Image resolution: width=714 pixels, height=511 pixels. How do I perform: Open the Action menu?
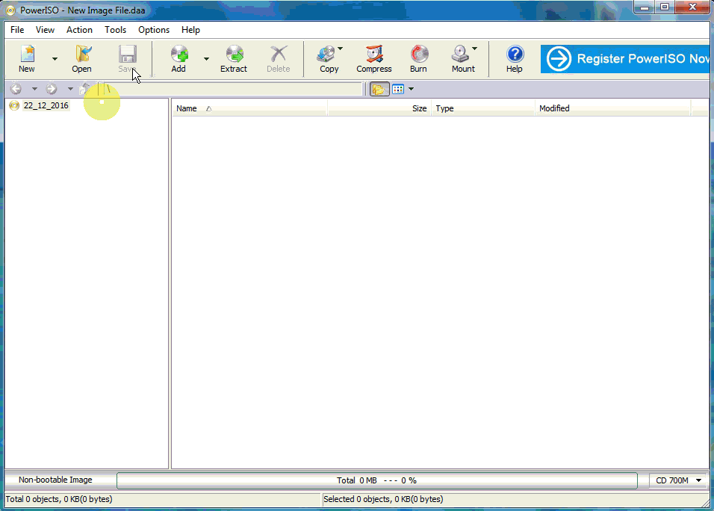click(x=79, y=30)
